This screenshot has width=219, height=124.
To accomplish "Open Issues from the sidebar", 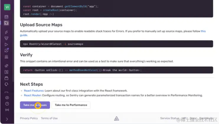I will point(6,17).
